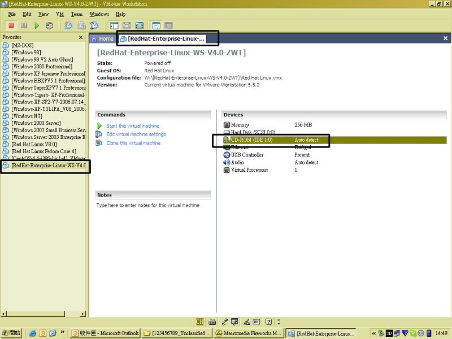Click the Revert to Snapshot toolbar icon
Image resolution: width=452 pixels, height=339 pixels.
coord(81,25)
